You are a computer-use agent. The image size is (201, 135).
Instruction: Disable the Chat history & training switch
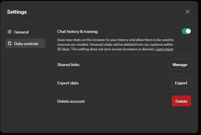[186, 31]
